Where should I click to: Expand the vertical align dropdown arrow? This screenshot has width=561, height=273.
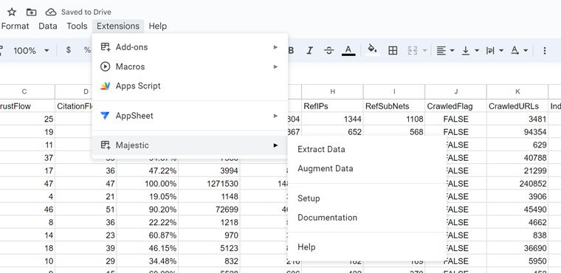477,51
